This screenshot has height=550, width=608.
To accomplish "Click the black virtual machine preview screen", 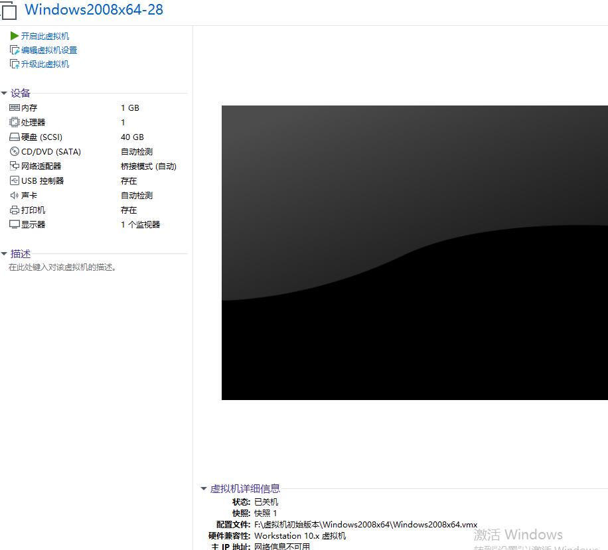I will (x=414, y=252).
